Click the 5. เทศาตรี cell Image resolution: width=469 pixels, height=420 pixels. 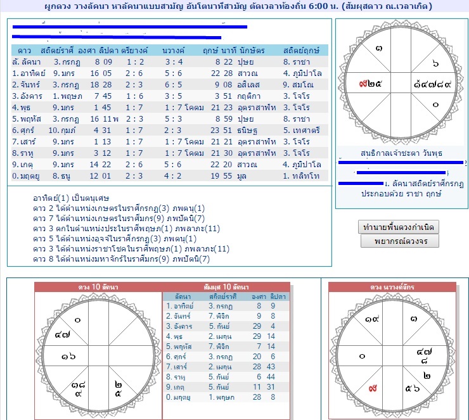point(302,130)
